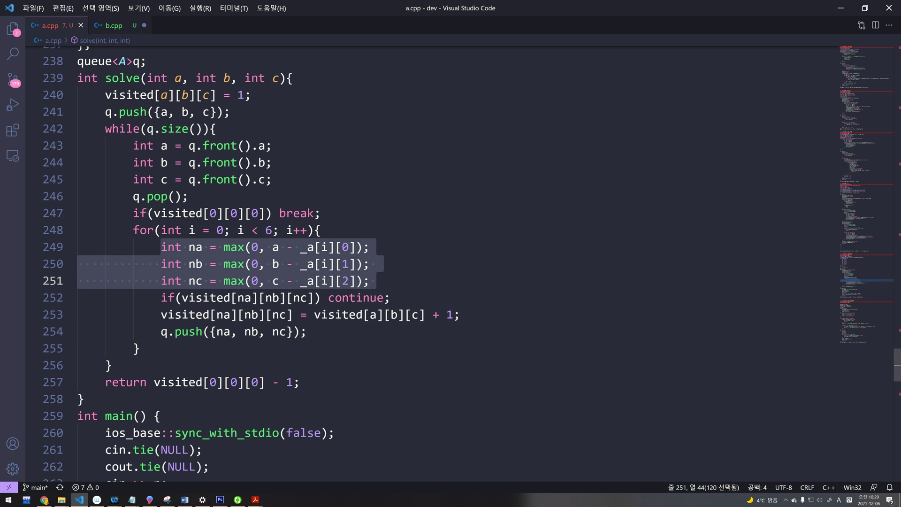Open the 보기(V) menu
Screen dimensions: 901x507
[x=139, y=8]
